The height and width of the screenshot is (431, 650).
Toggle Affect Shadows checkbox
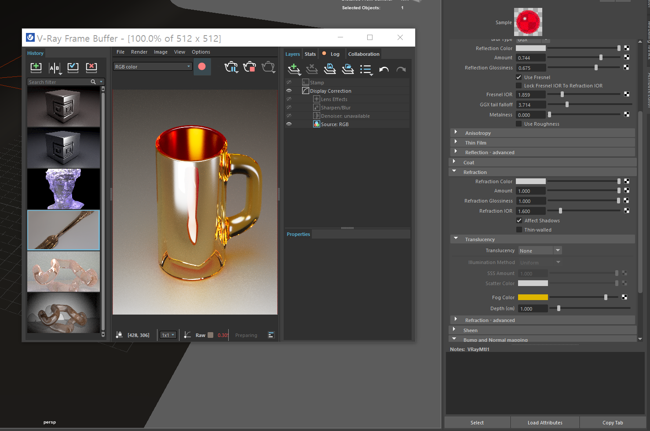519,221
